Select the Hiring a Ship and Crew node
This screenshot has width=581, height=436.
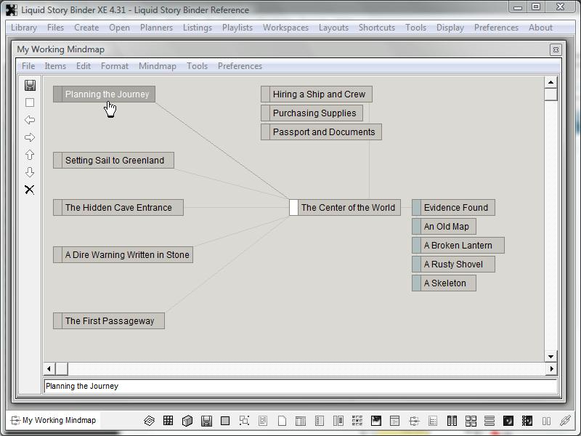point(319,94)
